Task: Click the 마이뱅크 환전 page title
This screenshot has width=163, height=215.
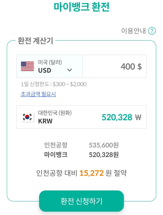Action: (x=81, y=7)
